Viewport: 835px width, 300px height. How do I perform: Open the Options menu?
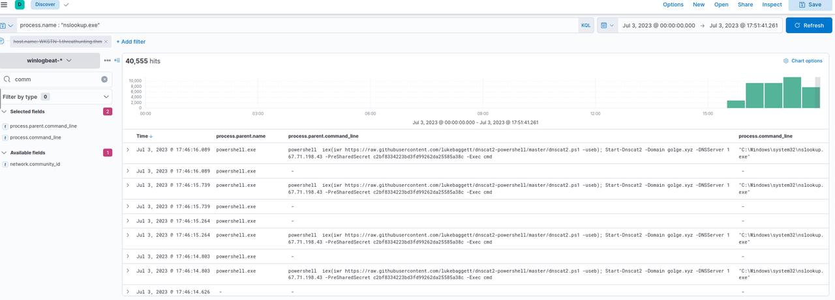(x=673, y=5)
